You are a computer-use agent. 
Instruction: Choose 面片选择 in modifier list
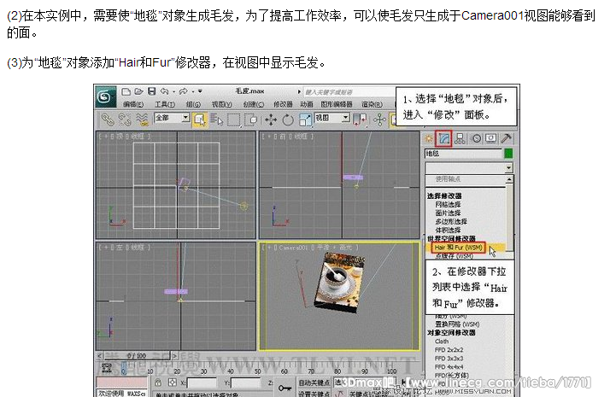[x=448, y=213]
